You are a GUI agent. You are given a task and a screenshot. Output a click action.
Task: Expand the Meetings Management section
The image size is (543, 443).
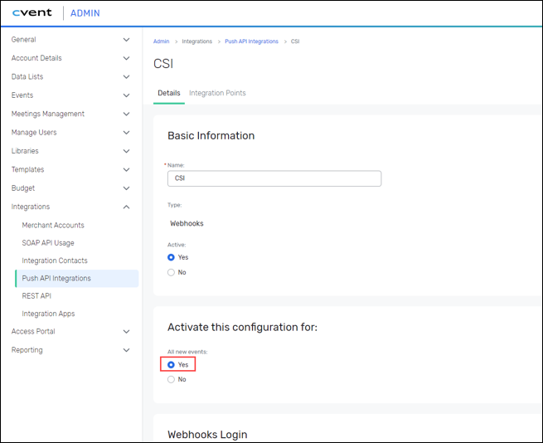pyautogui.click(x=126, y=114)
